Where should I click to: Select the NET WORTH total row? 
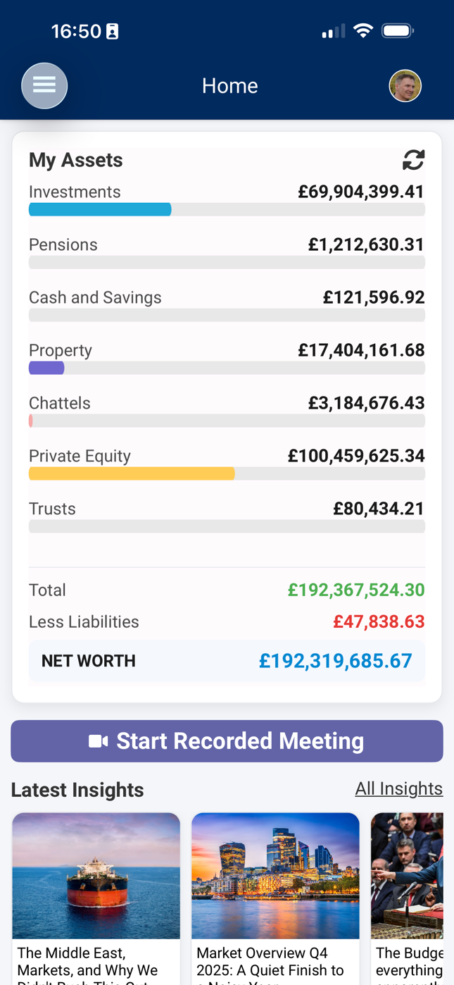[x=227, y=661]
